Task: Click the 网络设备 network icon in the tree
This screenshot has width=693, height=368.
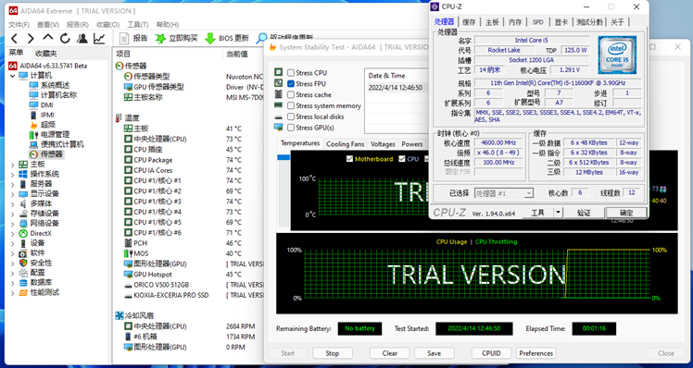Action: [23, 223]
